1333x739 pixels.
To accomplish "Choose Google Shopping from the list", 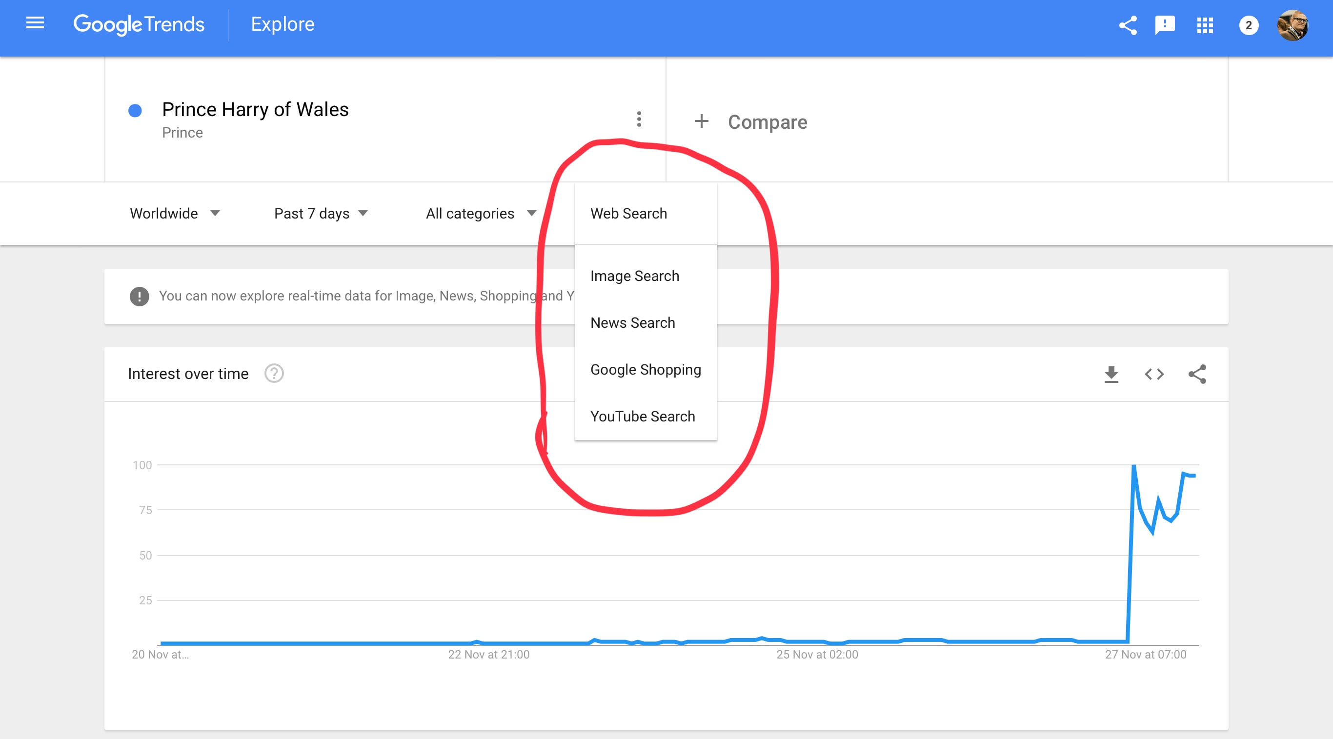I will 646,370.
